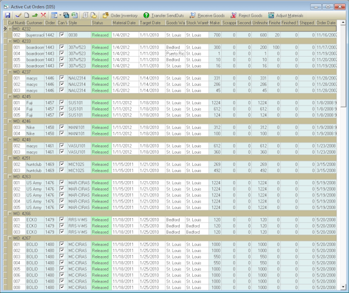
Task: Click Transfer SendOuts button label
Action: pos(167,16)
